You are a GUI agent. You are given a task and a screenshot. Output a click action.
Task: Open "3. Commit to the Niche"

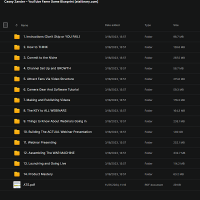tap(40, 58)
